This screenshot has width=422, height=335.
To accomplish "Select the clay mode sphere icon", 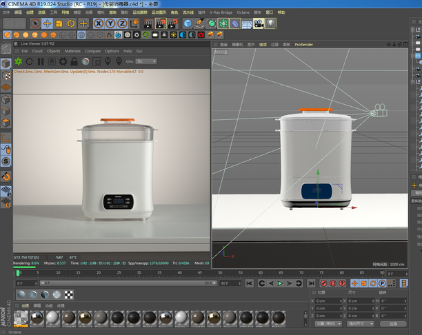I will [x=86, y=61].
